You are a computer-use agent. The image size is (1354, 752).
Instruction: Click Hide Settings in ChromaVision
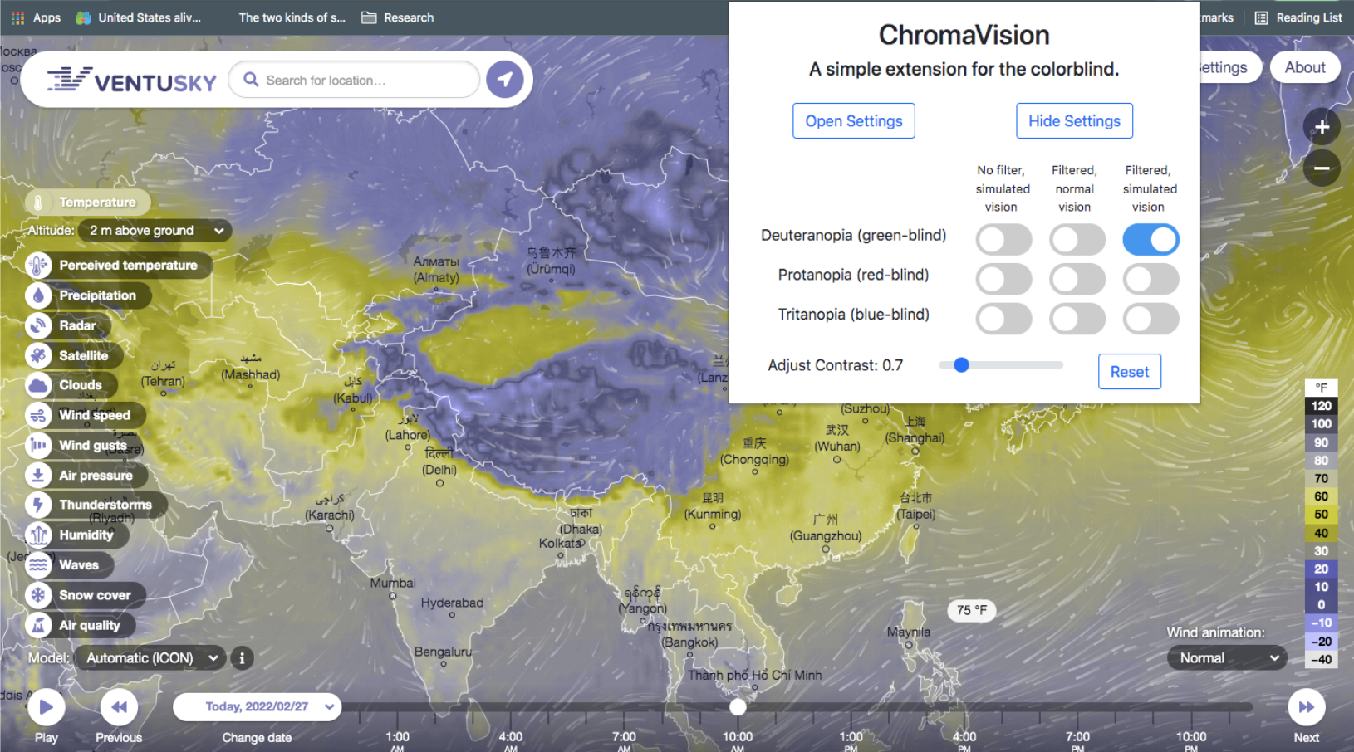pos(1074,121)
